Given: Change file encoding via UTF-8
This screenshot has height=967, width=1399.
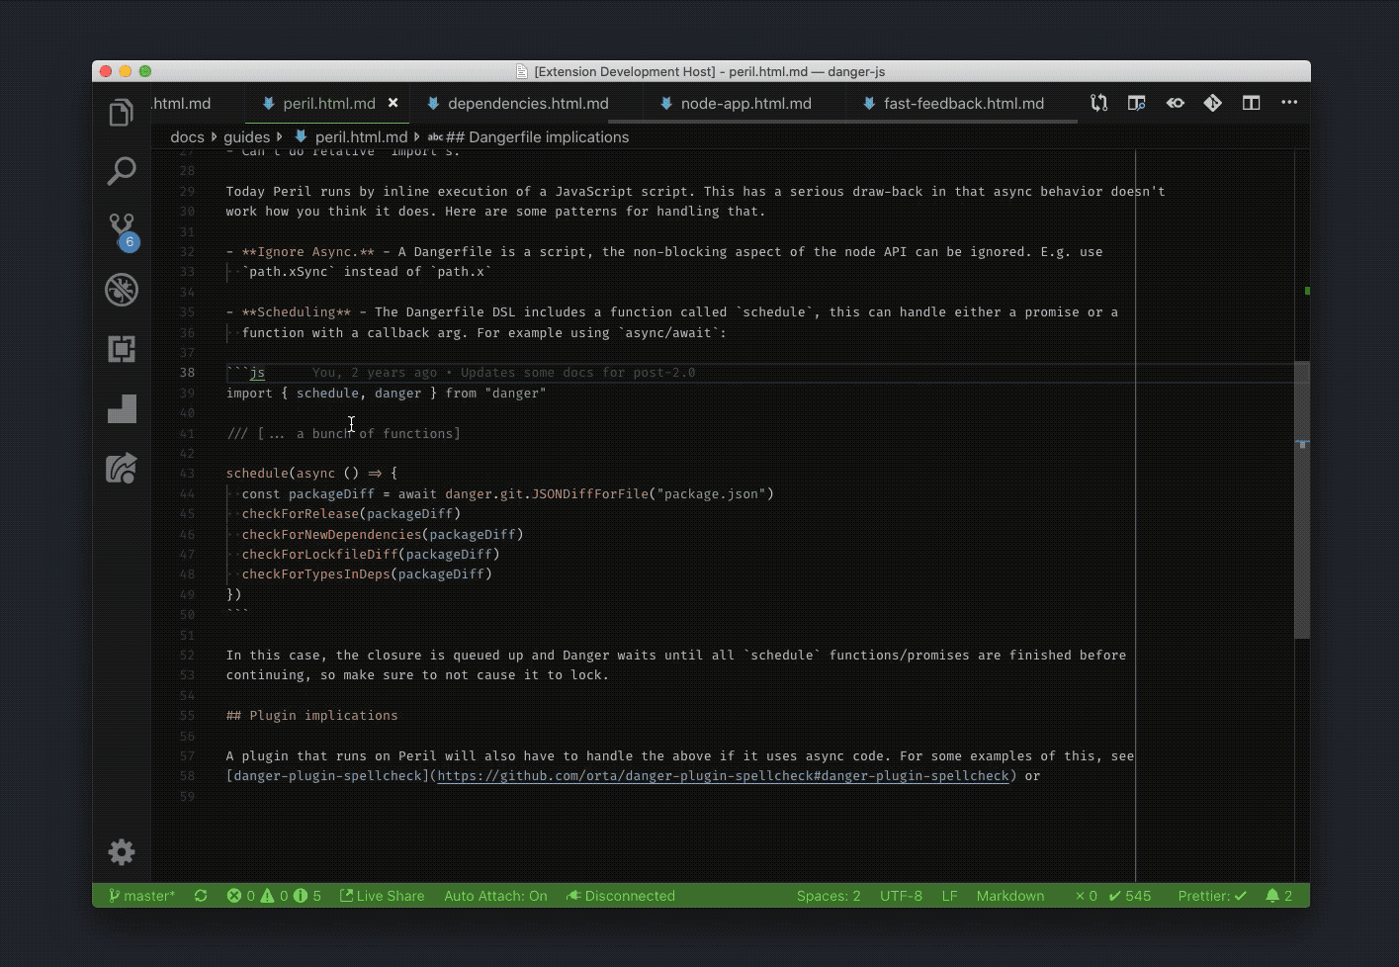Looking at the screenshot, I should tap(901, 896).
